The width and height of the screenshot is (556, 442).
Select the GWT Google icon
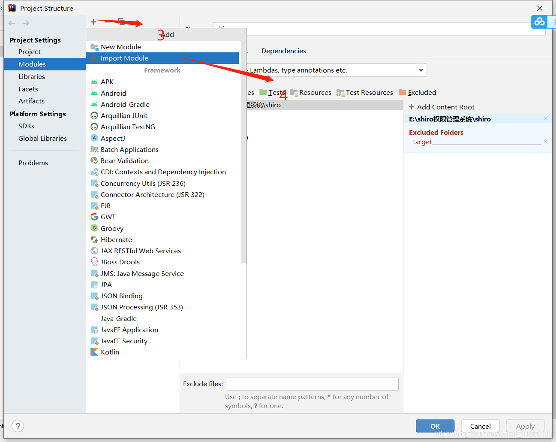94,217
